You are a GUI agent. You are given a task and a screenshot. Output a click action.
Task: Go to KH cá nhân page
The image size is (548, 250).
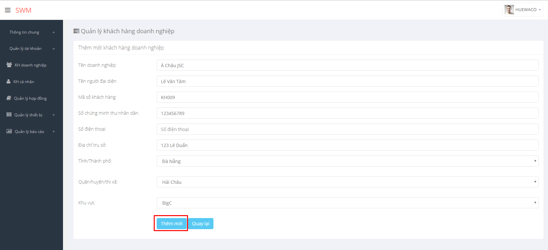pyautogui.click(x=23, y=82)
